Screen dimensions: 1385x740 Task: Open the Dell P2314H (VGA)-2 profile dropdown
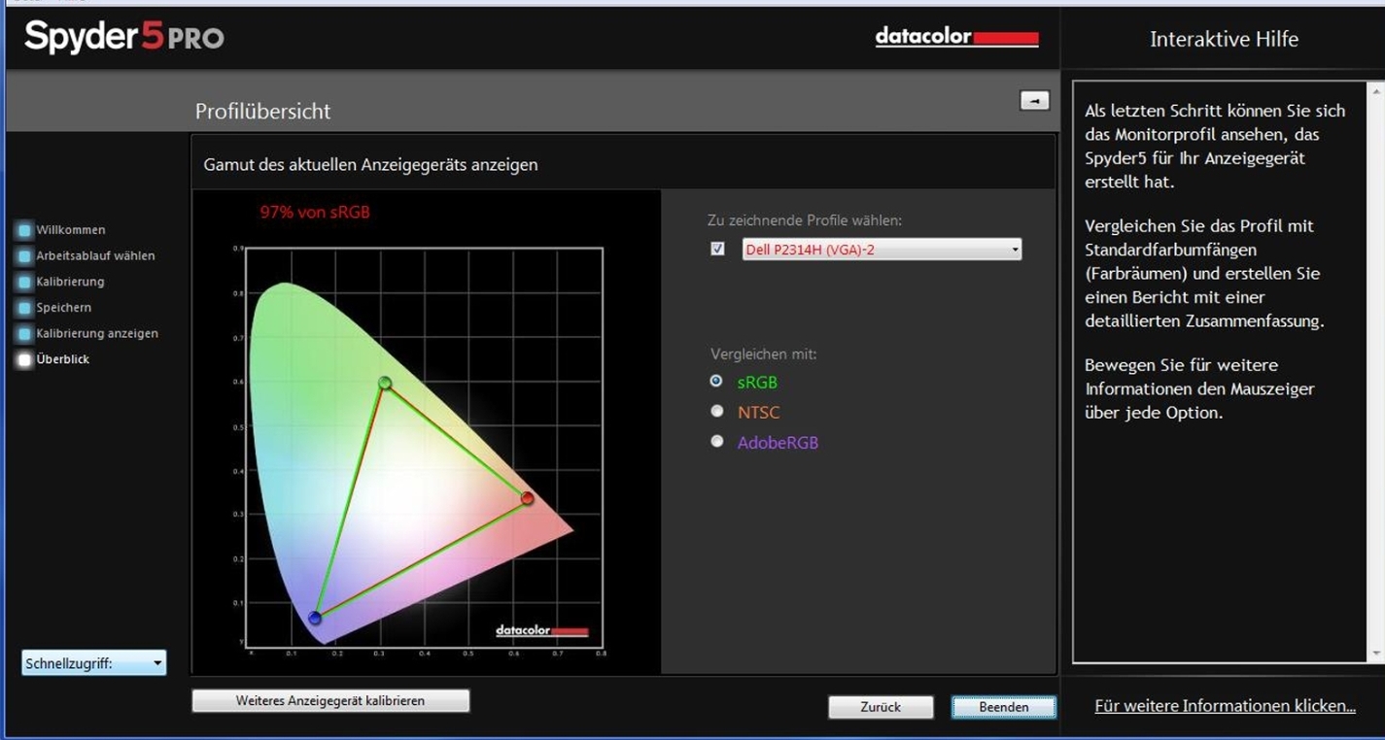(882, 250)
